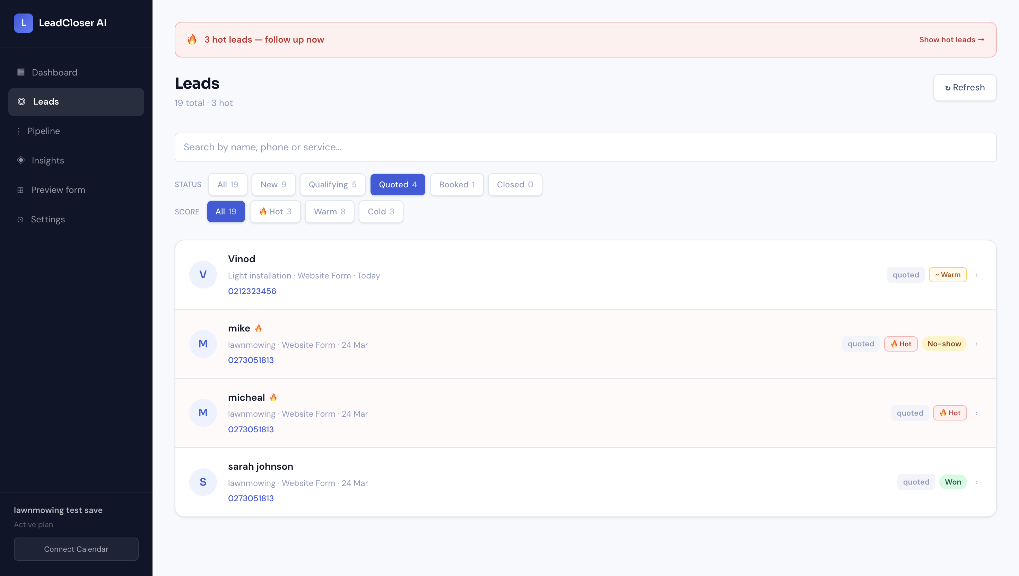
Task: Click the Preview form sidebar icon
Action: (x=20, y=190)
